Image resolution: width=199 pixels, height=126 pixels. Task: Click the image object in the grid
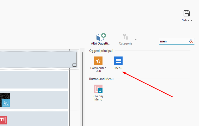[x=5, y=103]
